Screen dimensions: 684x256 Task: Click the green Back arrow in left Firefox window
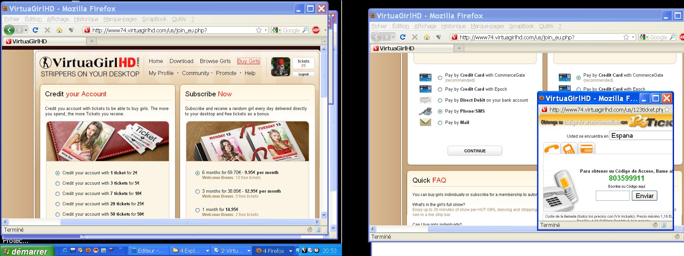pos(9,30)
